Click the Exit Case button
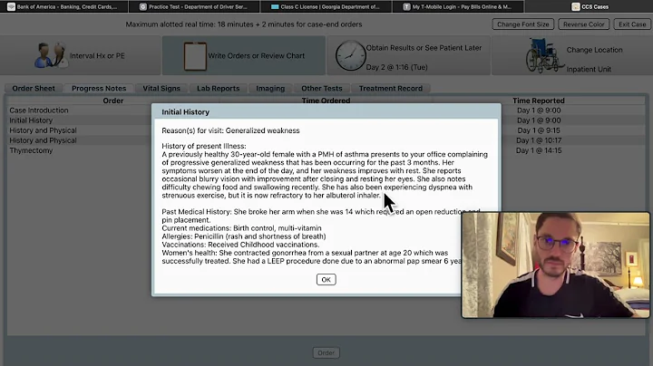This screenshot has height=366, width=653. [632, 24]
